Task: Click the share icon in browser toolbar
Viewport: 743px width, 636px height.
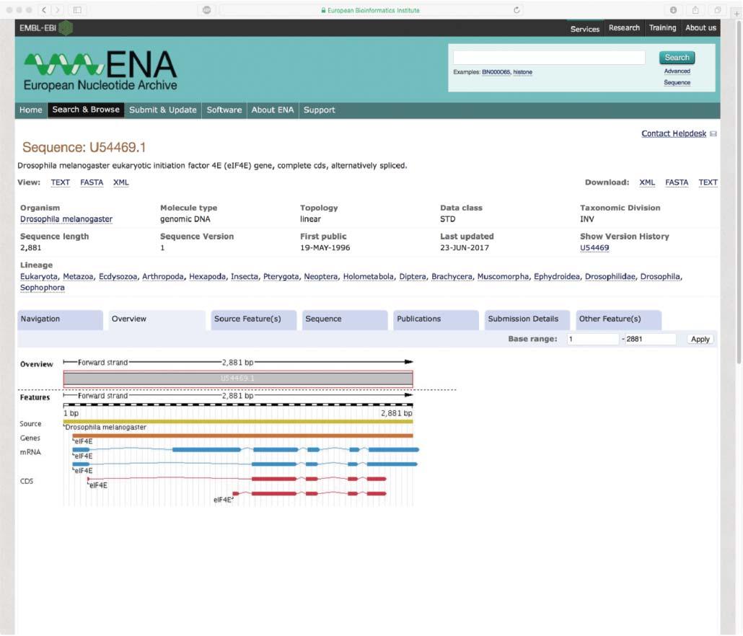Action: [x=695, y=9]
